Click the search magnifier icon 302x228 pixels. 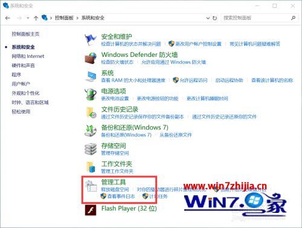click(294, 18)
